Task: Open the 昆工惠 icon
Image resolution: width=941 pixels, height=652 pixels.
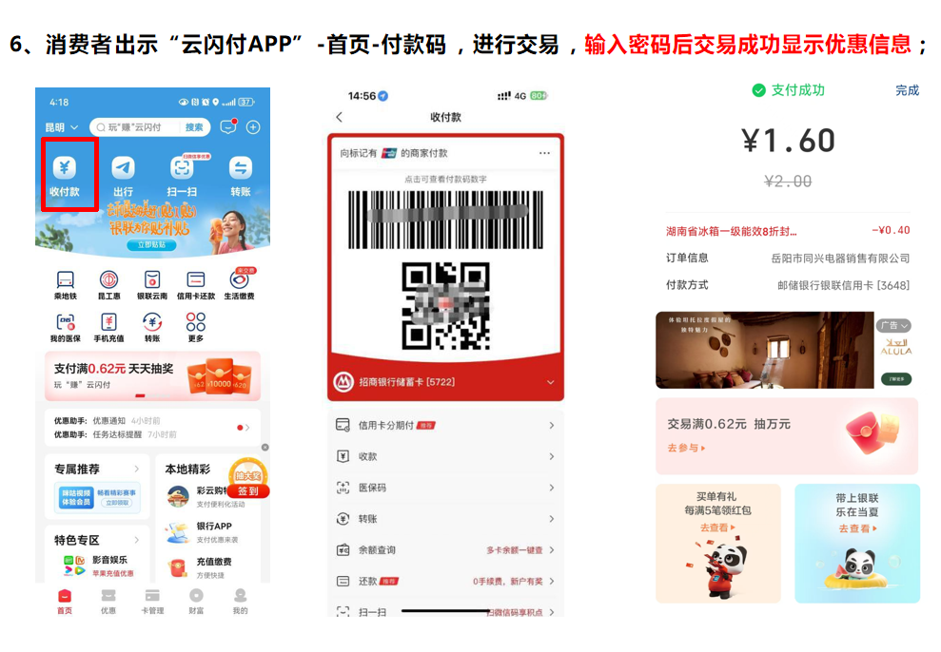Action: click(x=108, y=279)
